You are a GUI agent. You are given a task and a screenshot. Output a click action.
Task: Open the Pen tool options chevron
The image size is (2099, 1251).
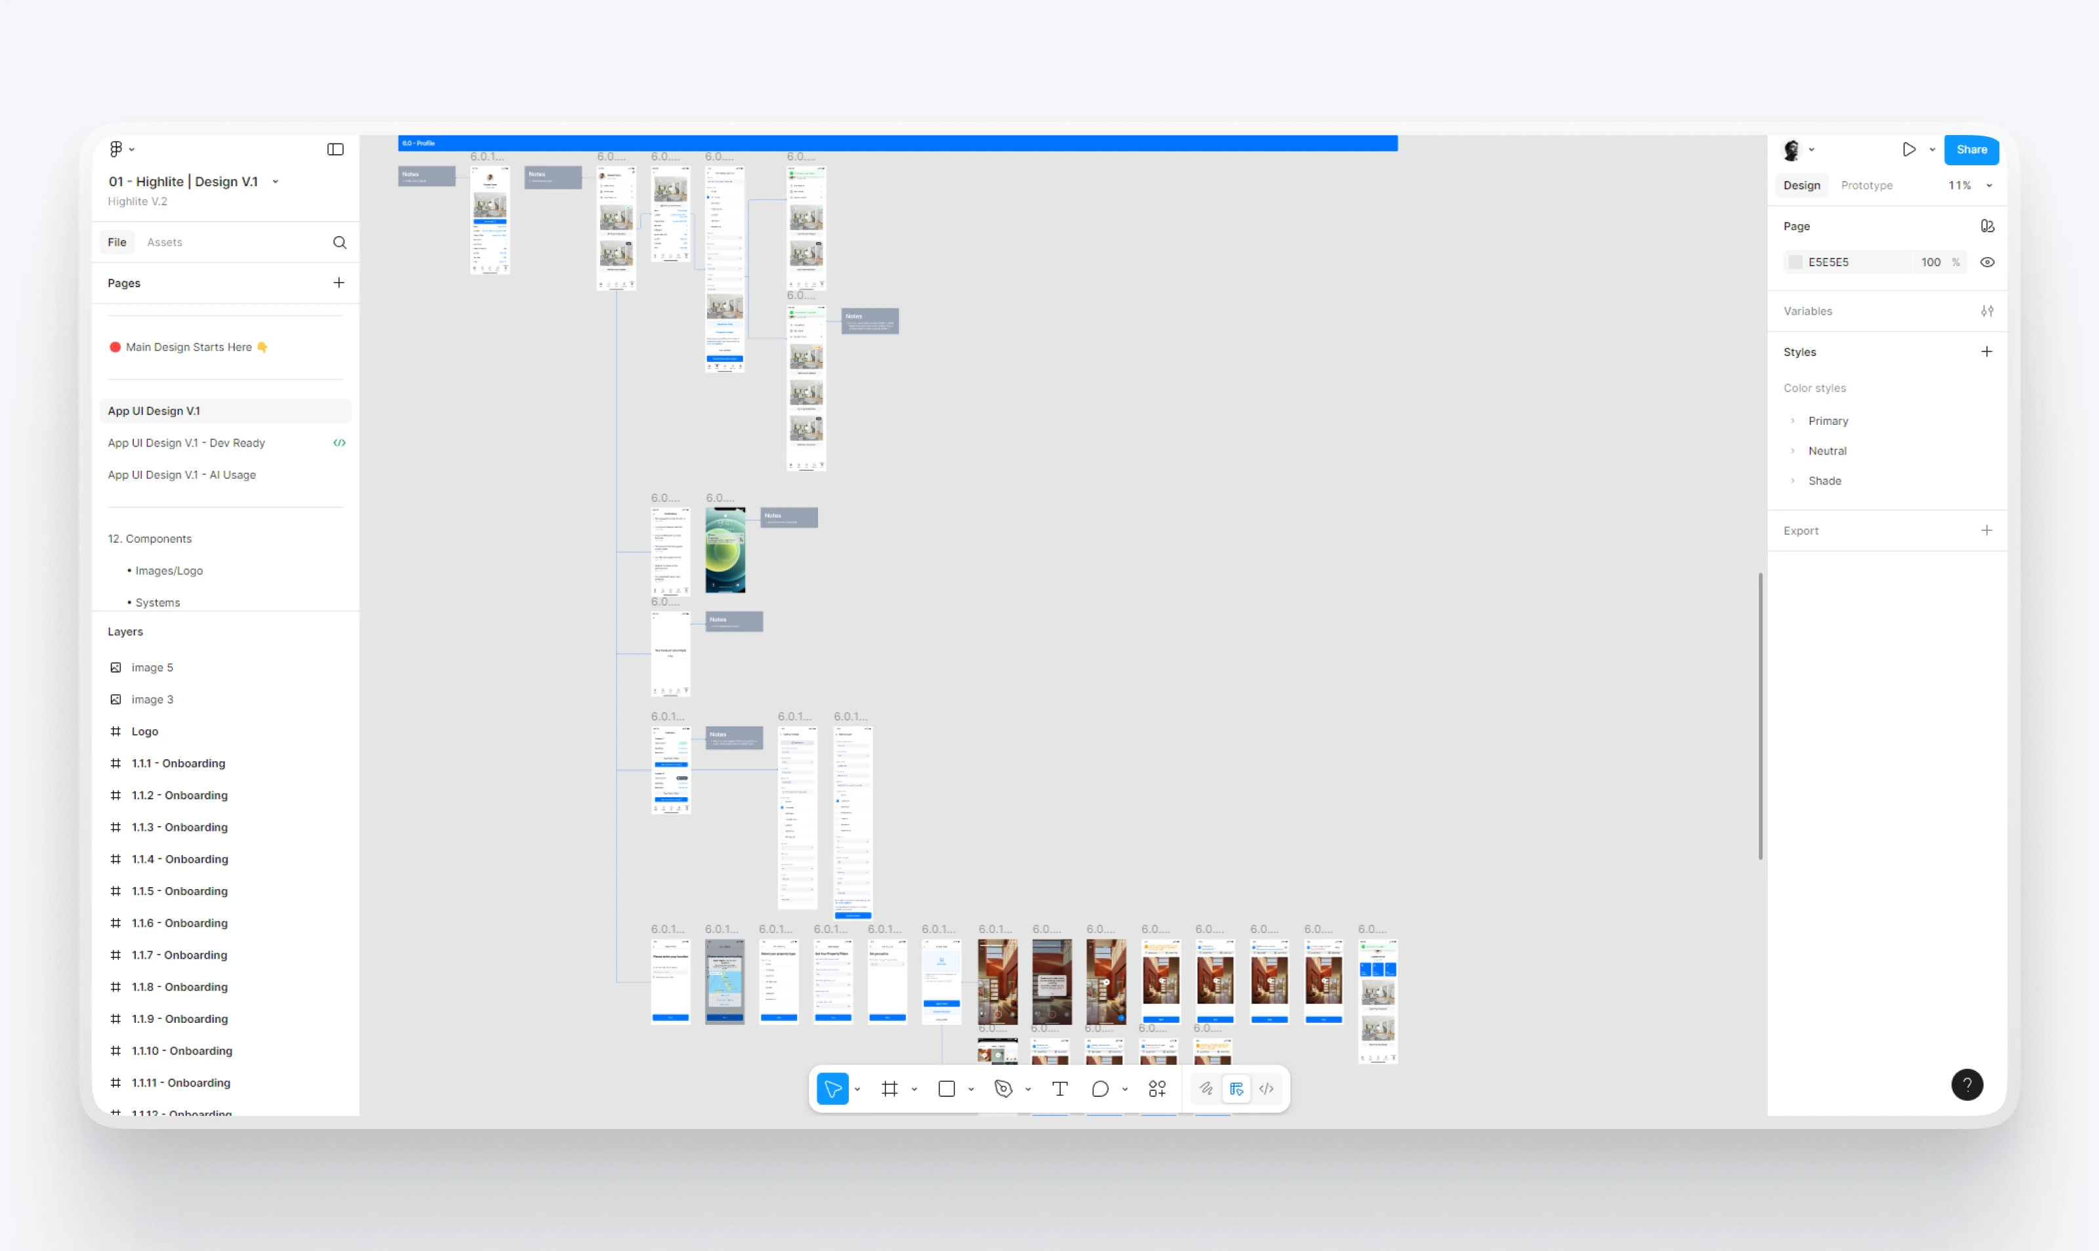(1028, 1089)
